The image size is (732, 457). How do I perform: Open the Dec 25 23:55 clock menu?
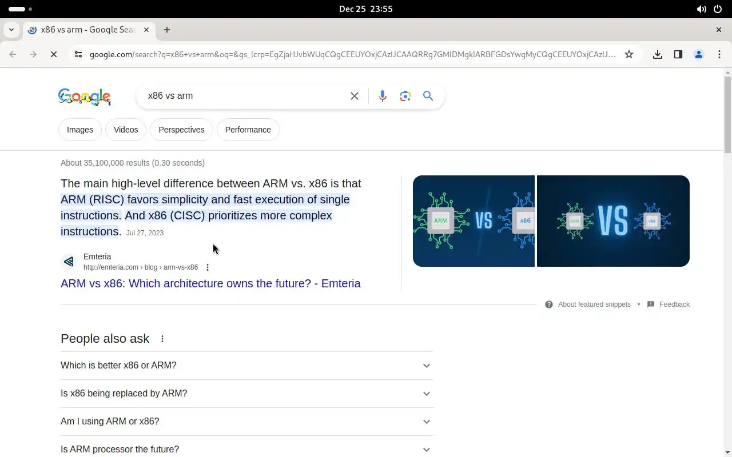point(366,9)
